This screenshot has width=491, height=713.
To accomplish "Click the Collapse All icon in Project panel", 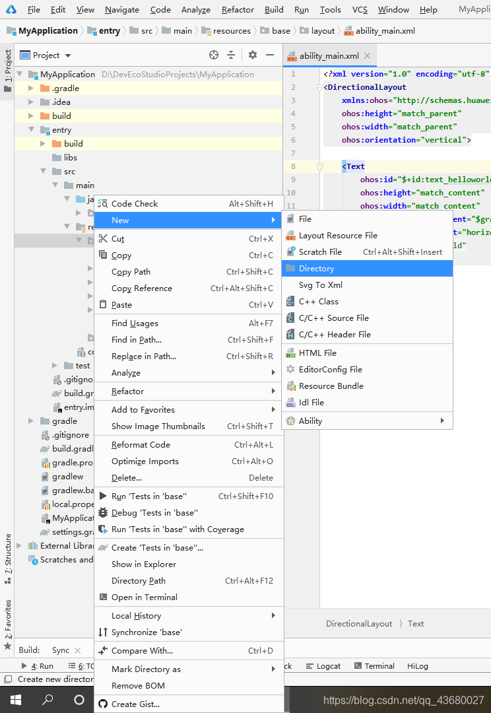I will tap(231, 55).
